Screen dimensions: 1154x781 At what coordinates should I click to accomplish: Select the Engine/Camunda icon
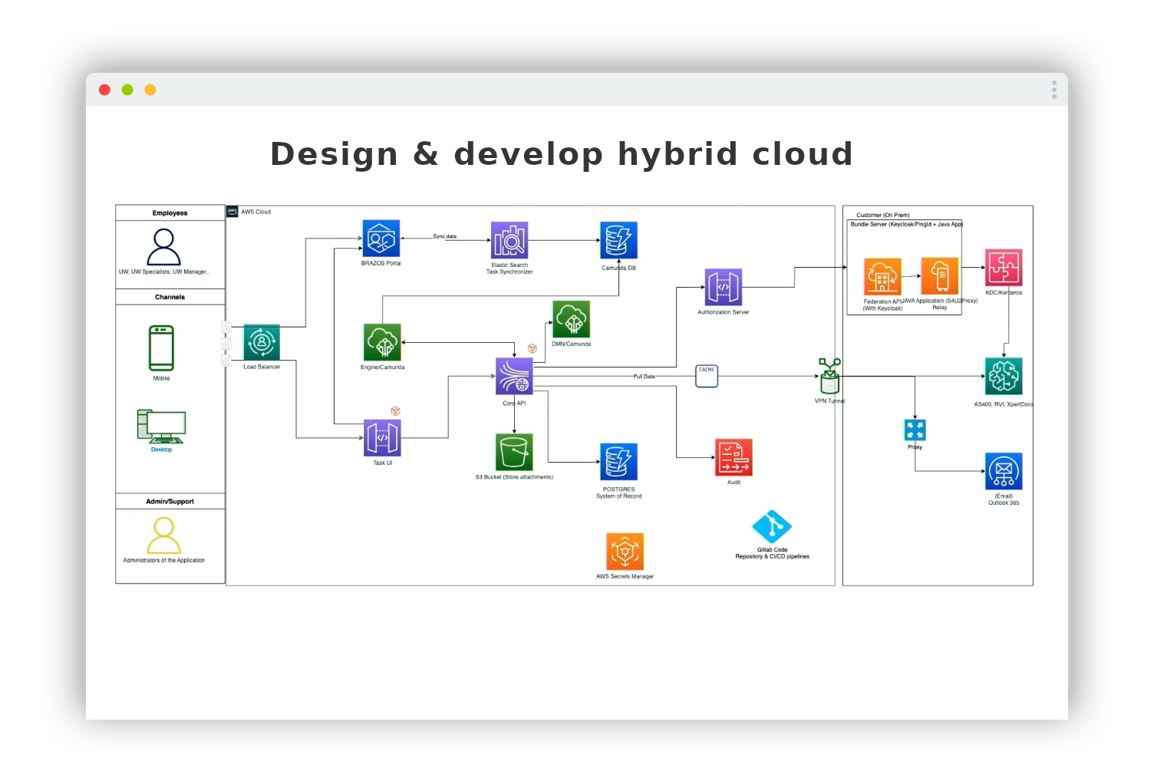tap(382, 342)
